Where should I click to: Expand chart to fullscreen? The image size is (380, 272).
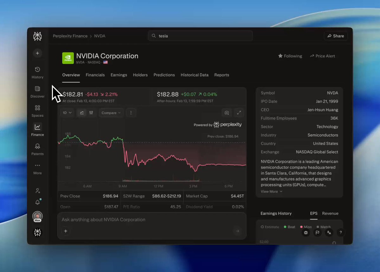pyautogui.click(x=239, y=113)
